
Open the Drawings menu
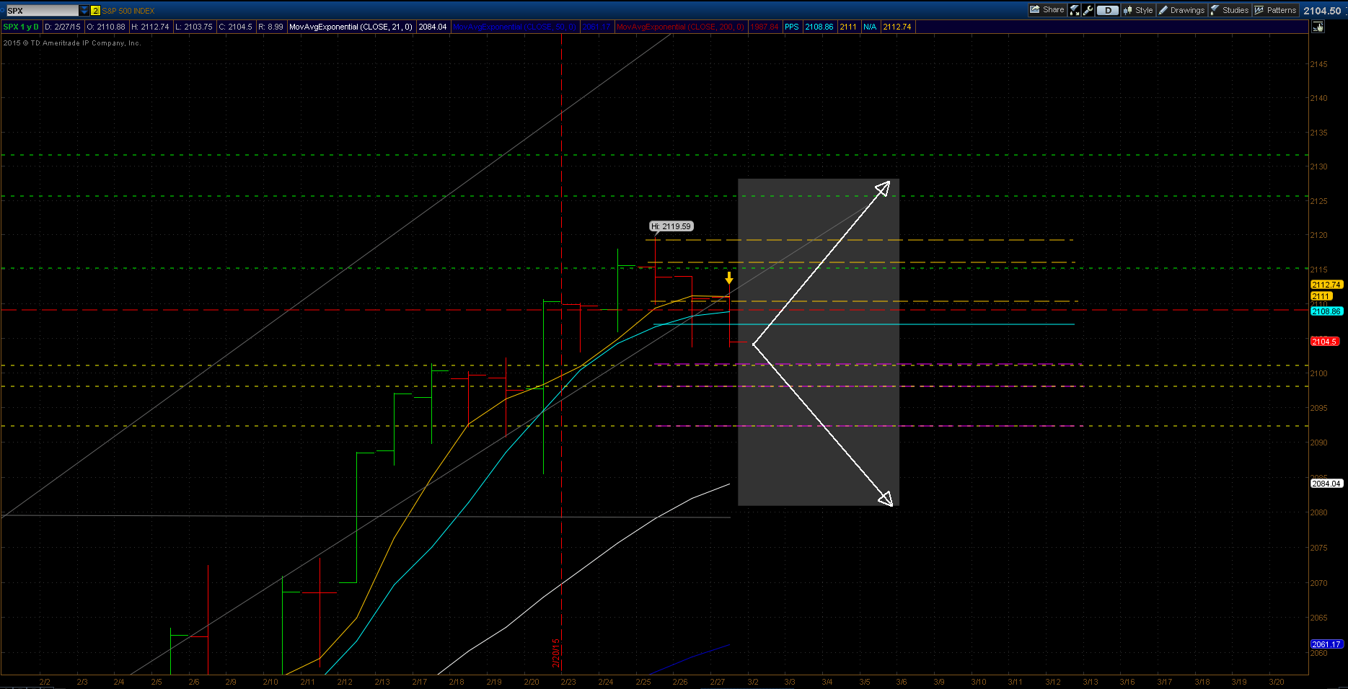tap(1181, 10)
